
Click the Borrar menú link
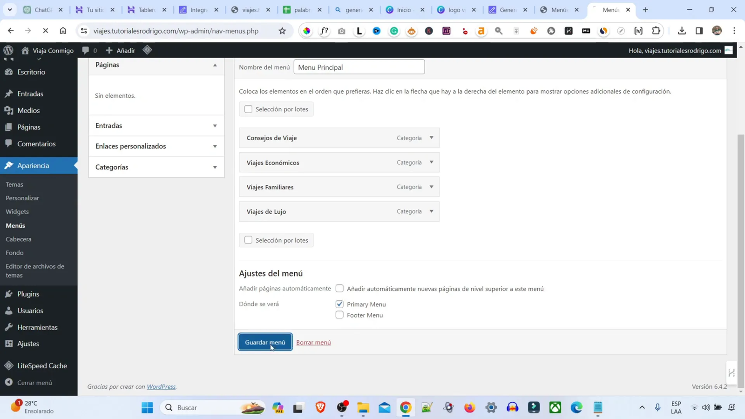tap(314, 342)
